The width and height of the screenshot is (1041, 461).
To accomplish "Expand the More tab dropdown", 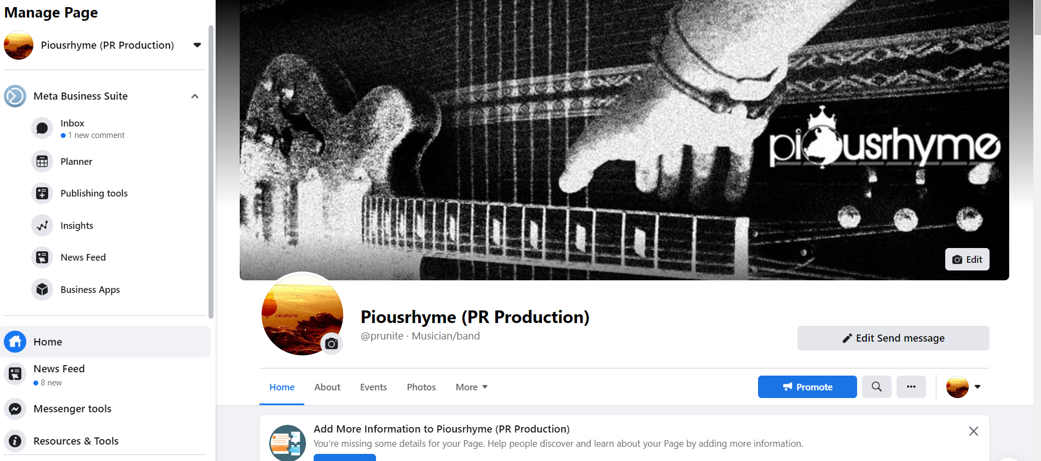I will [x=471, y=387].
